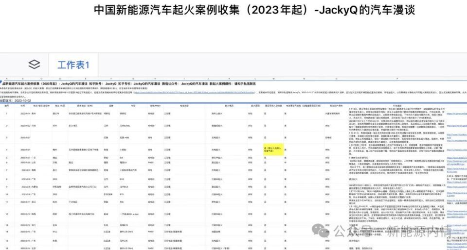Select the number 7 cell in the 编号 column
Image resolution: width=467 pixels, height=250 pixels.
(x=6, y=170)
